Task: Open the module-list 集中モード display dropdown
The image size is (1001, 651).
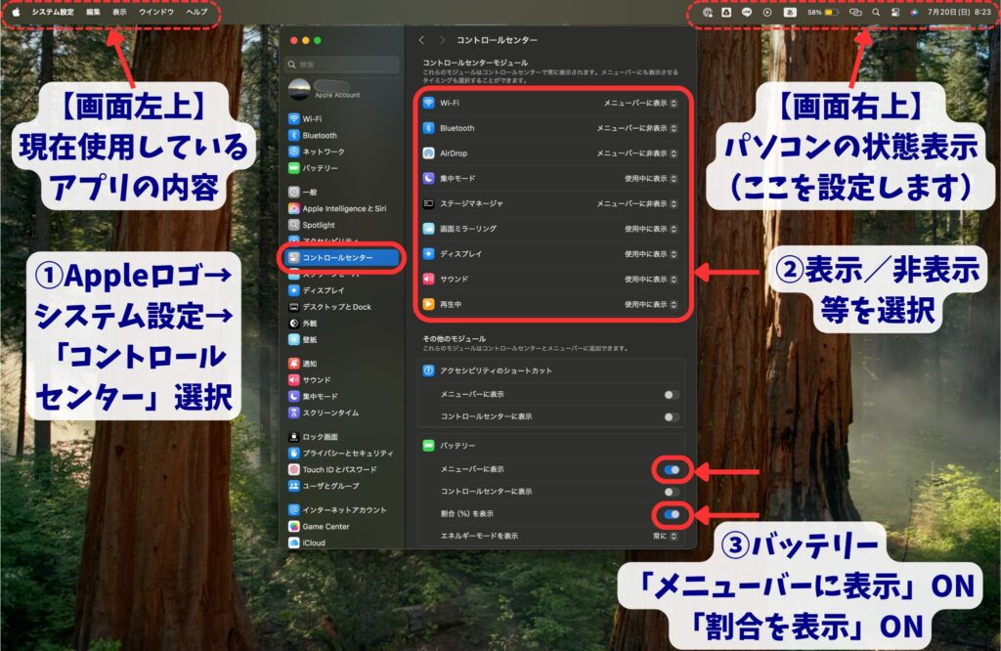Action: coord(650,179)
